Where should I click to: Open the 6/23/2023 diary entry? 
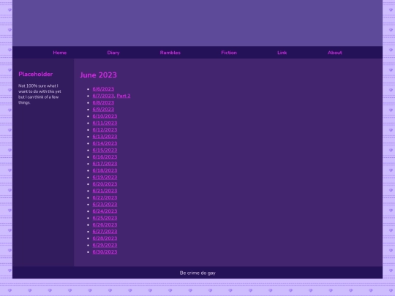pos(105,205)
